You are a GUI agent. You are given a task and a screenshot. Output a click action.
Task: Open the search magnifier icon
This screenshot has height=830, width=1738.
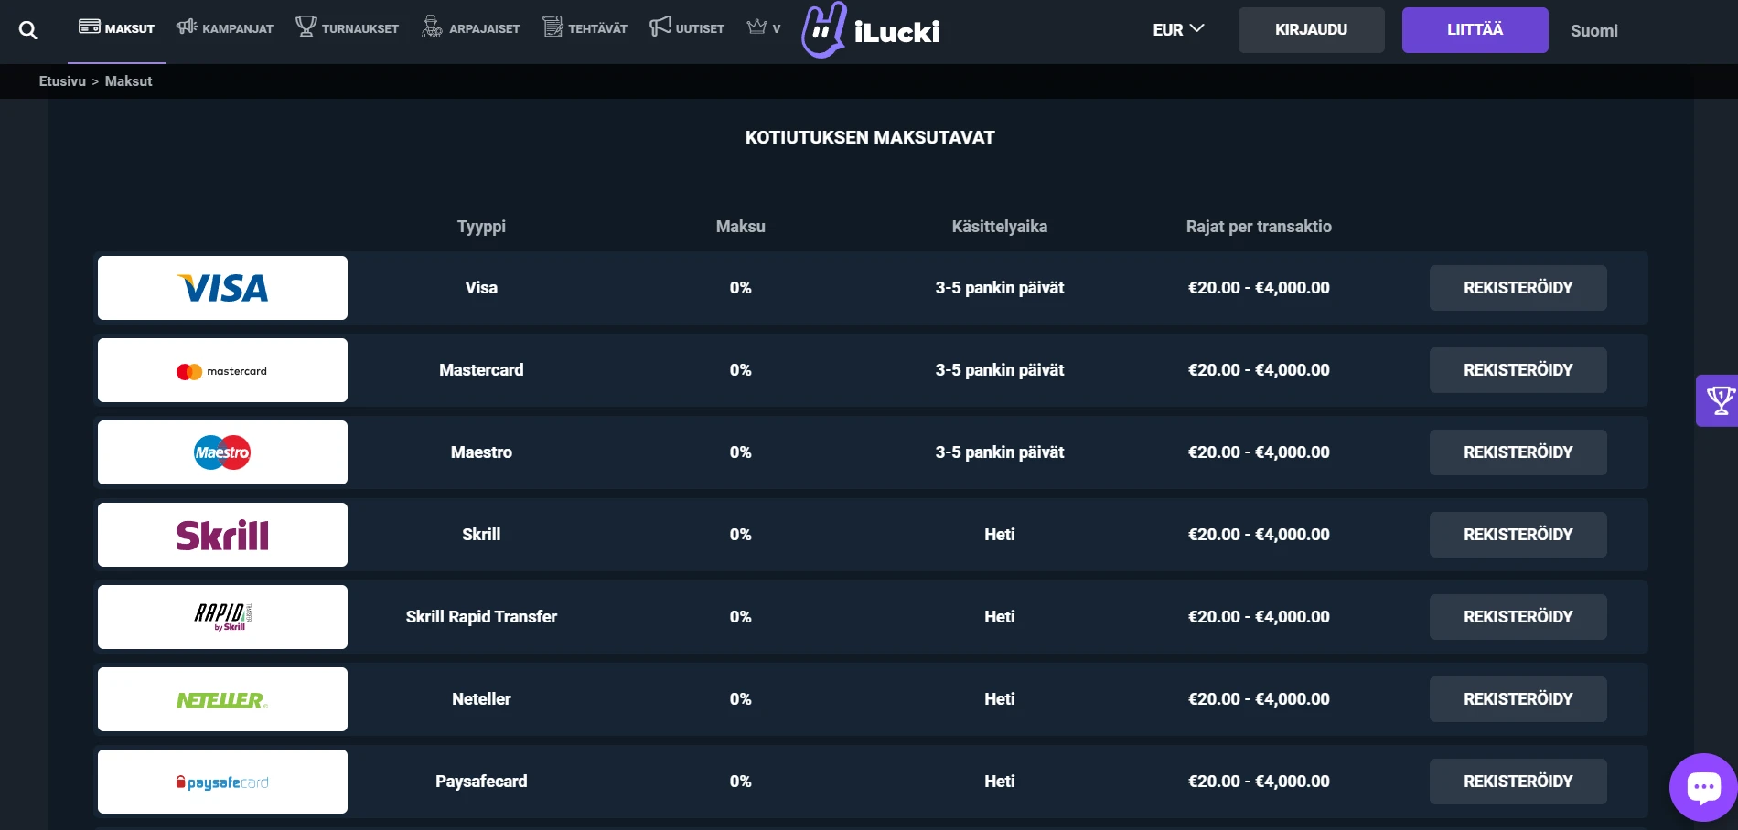coord(28,30)
